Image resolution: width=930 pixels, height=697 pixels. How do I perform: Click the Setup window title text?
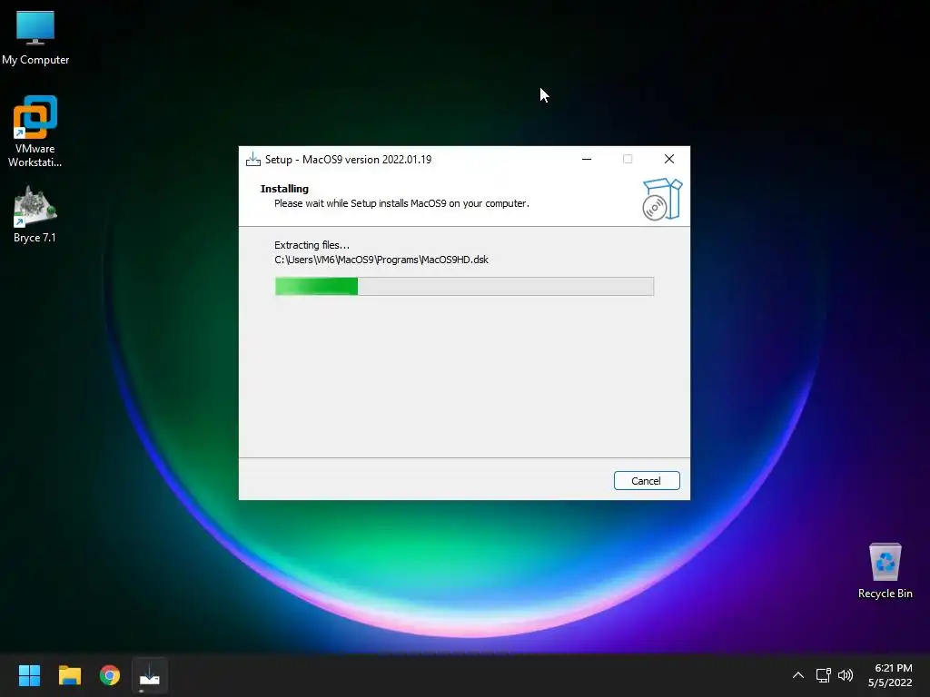(x=348, y=160)
